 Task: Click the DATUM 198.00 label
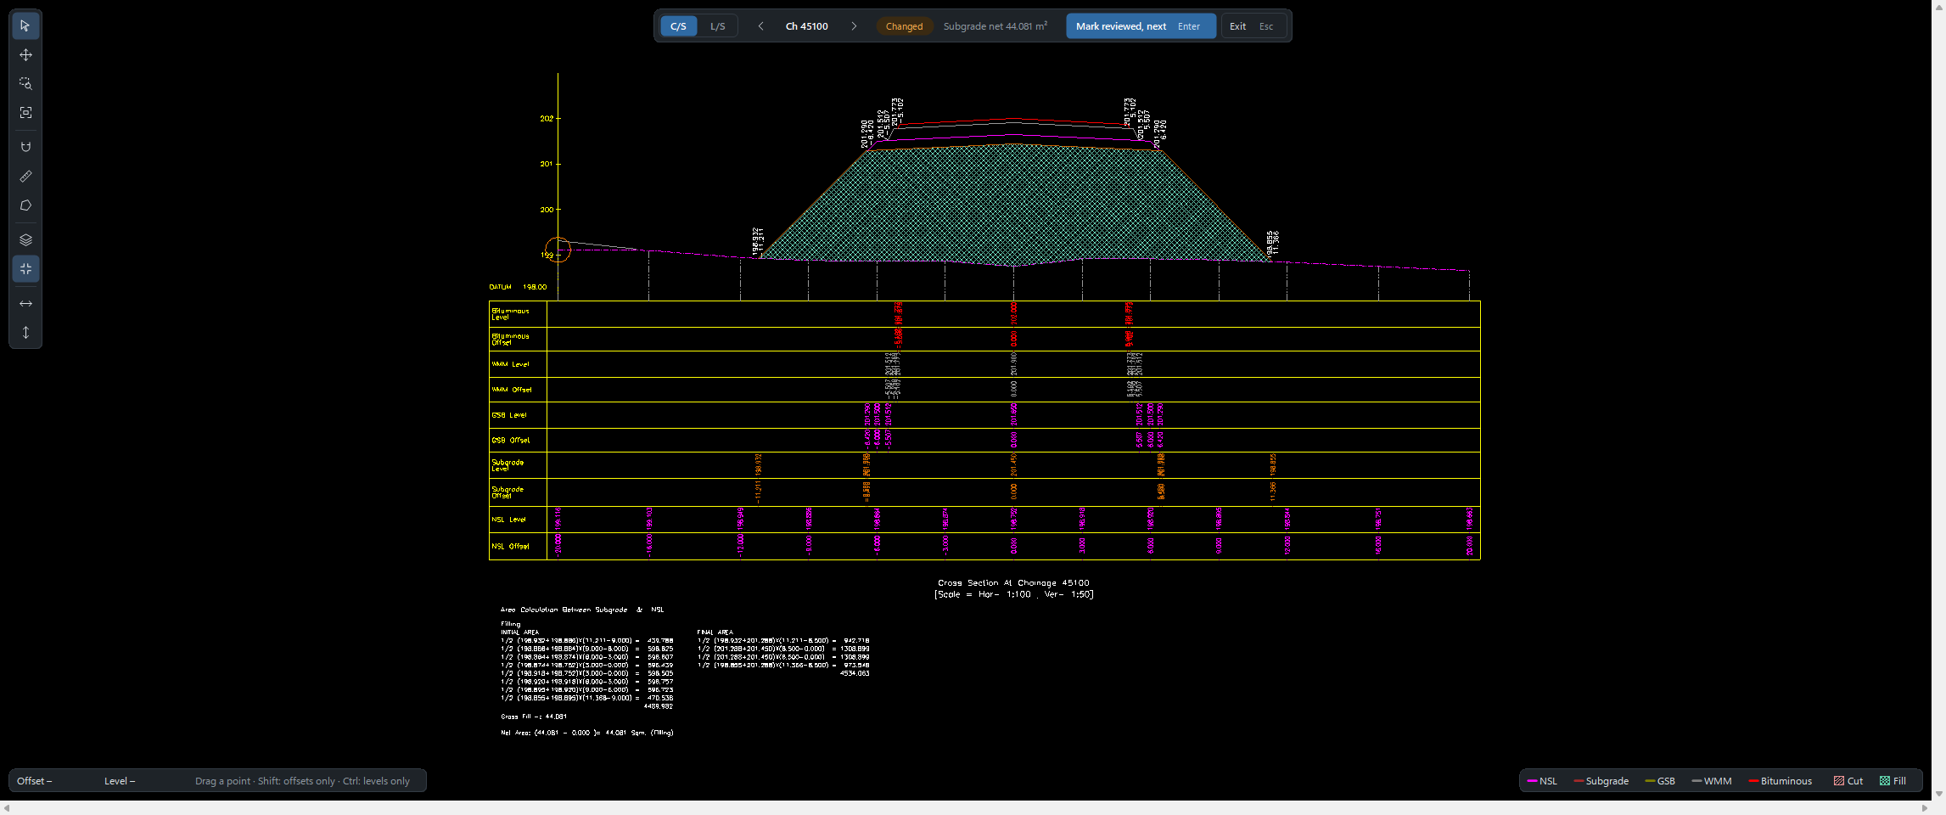click(518, 287)
